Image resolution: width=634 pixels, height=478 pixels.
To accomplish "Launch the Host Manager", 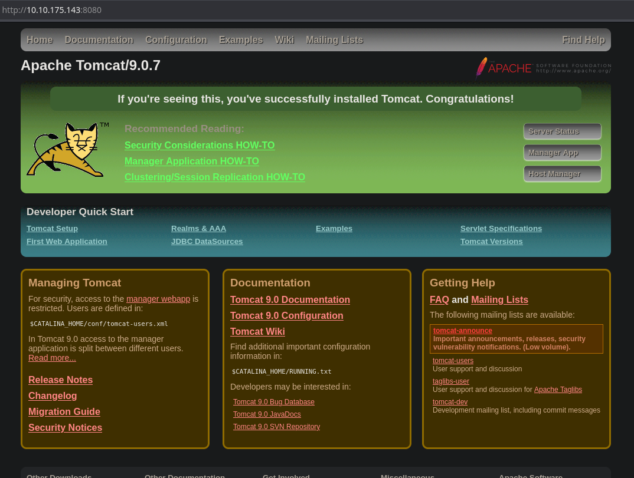I will pyautogui.click(x=562, y=174).
